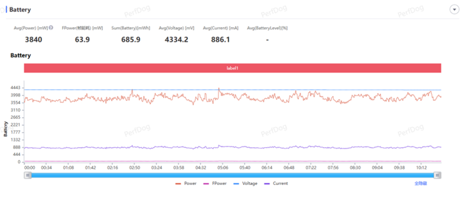Click the power peak near 05:06

(x=219, y=88)
